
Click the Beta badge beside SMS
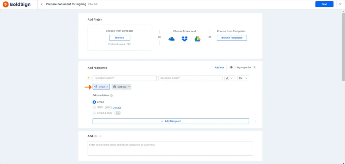coord(108,107)
